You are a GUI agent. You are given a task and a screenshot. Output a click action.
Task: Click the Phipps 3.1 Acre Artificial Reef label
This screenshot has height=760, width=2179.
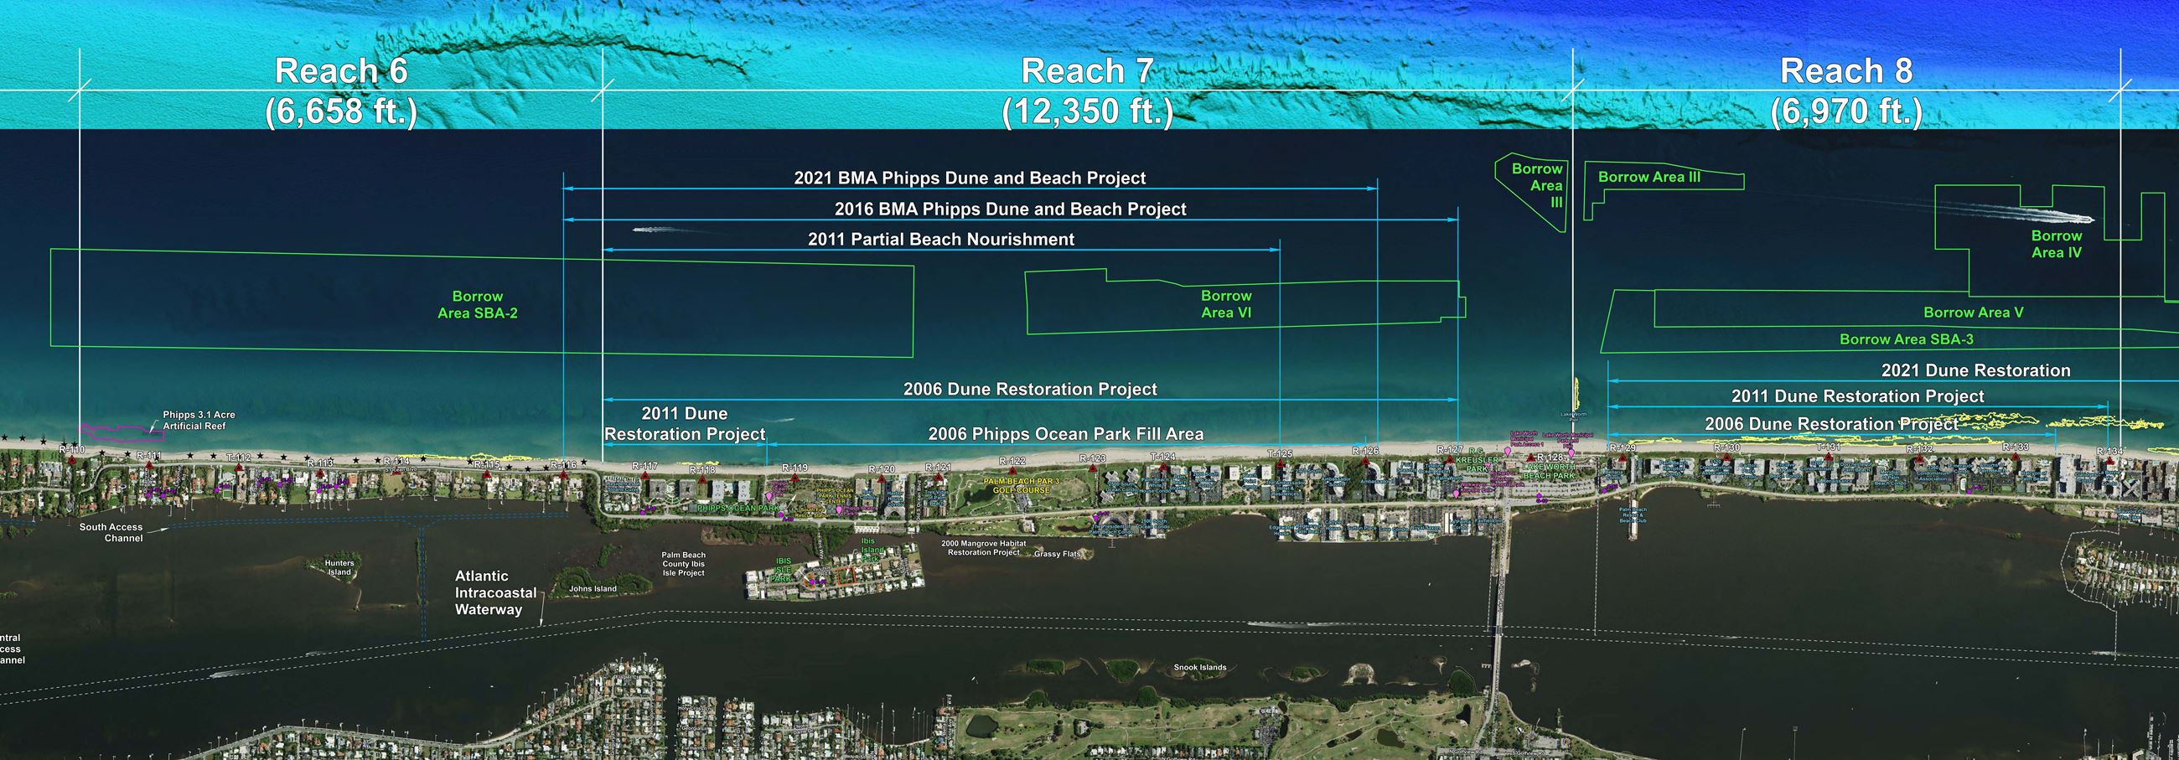(199, 420)
